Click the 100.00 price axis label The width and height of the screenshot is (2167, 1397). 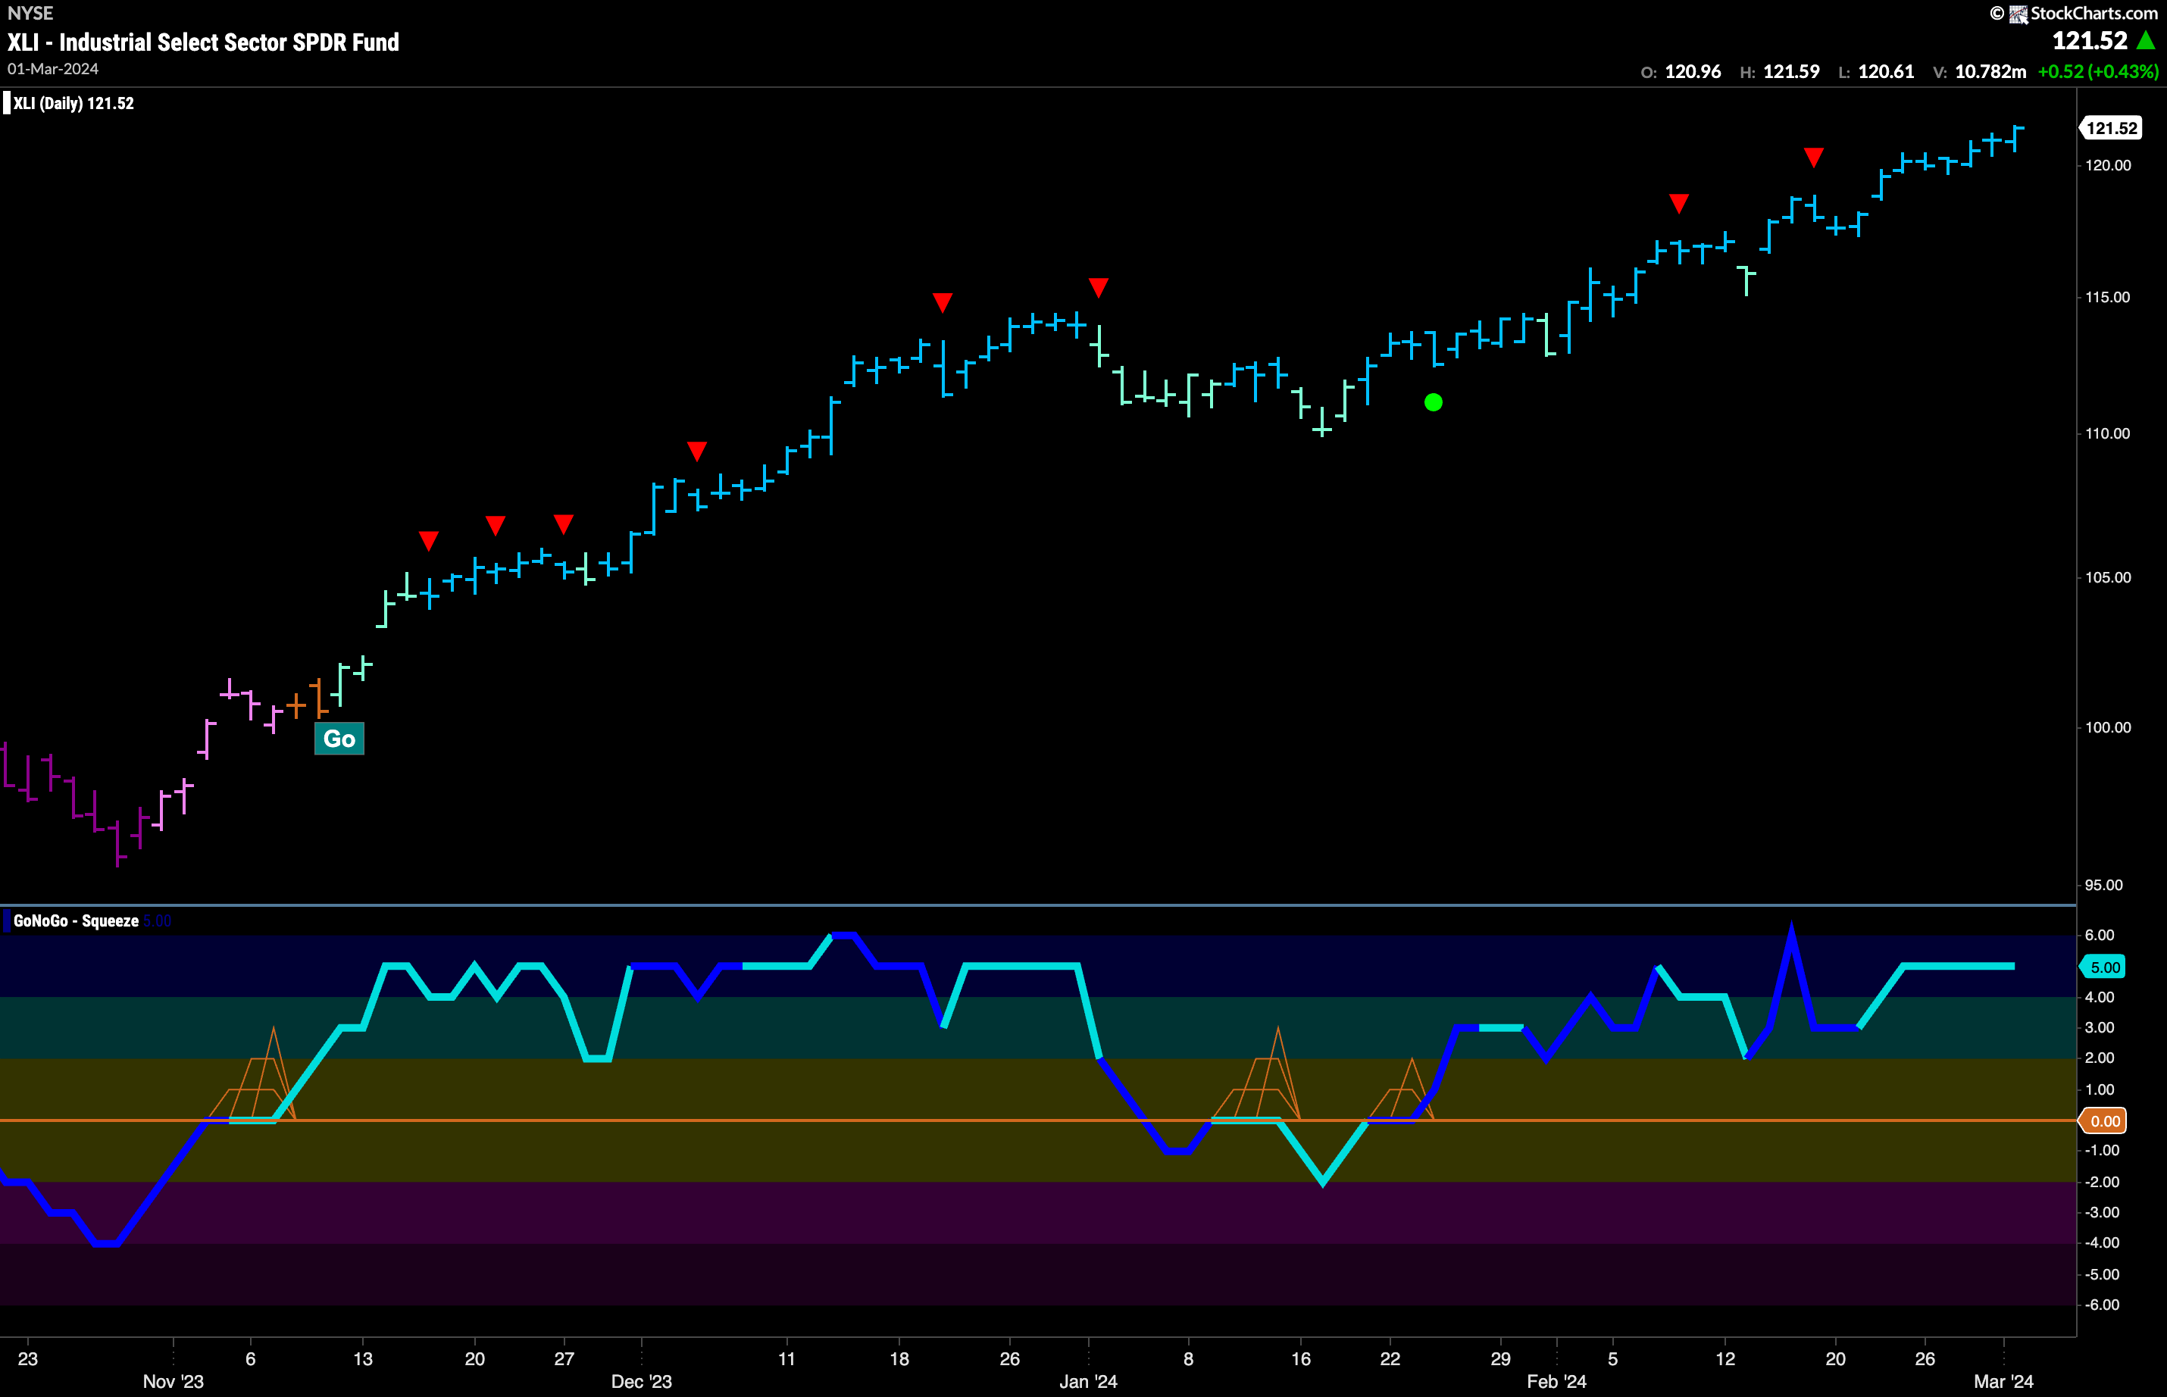click(2107, 727)
